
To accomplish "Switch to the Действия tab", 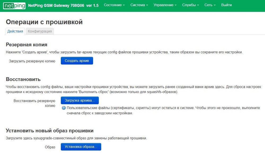I will pos(15,31).
